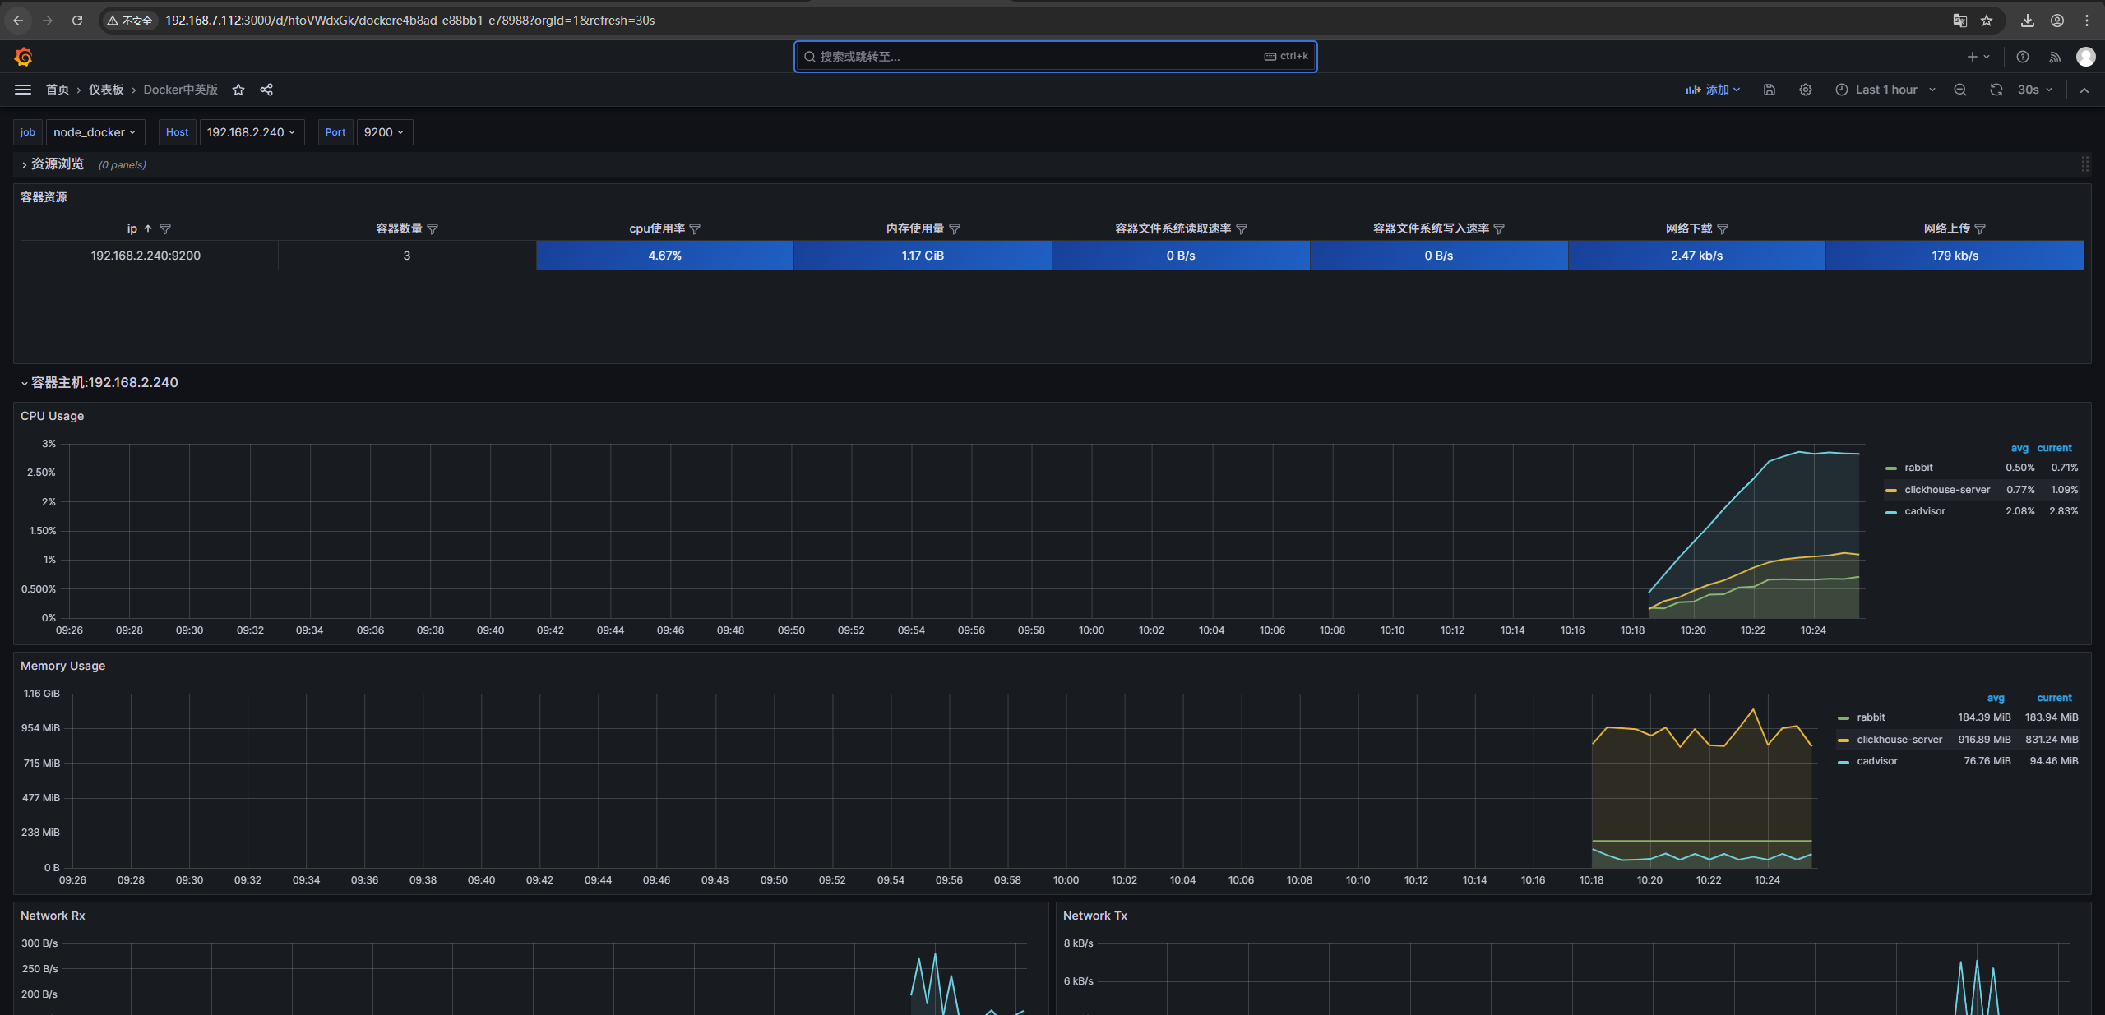
Task: Star the Docker dashboard as favorite
Action: pos(238,90)
